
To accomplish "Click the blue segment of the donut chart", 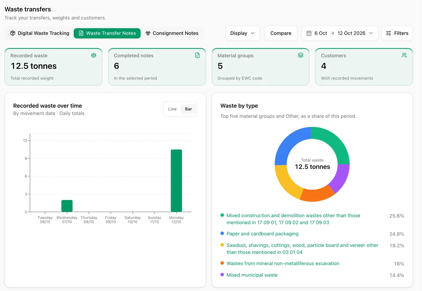I will tap(289, 142).
